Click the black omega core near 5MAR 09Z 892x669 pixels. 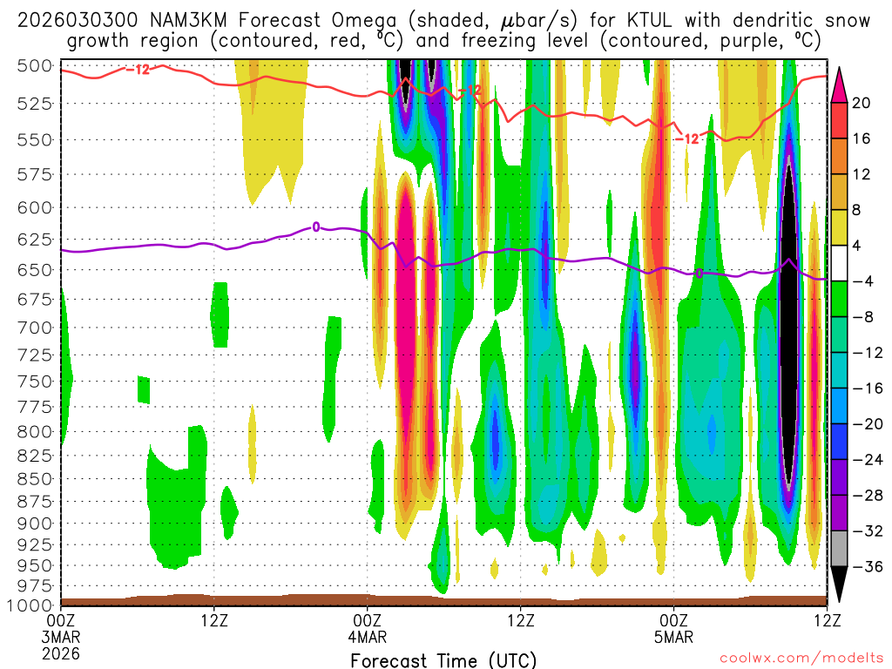point(788,331)
